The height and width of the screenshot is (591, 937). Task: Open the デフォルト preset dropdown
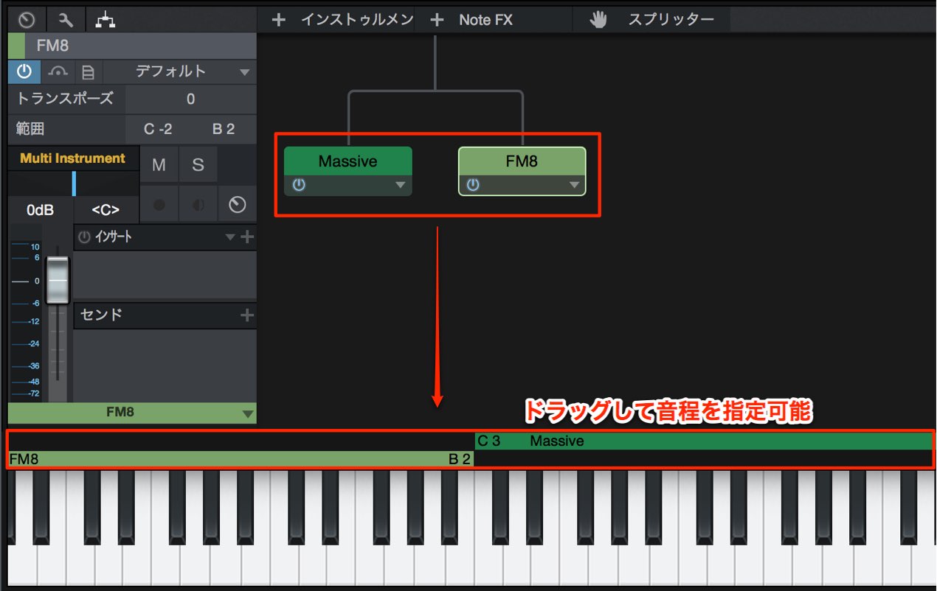181,71
